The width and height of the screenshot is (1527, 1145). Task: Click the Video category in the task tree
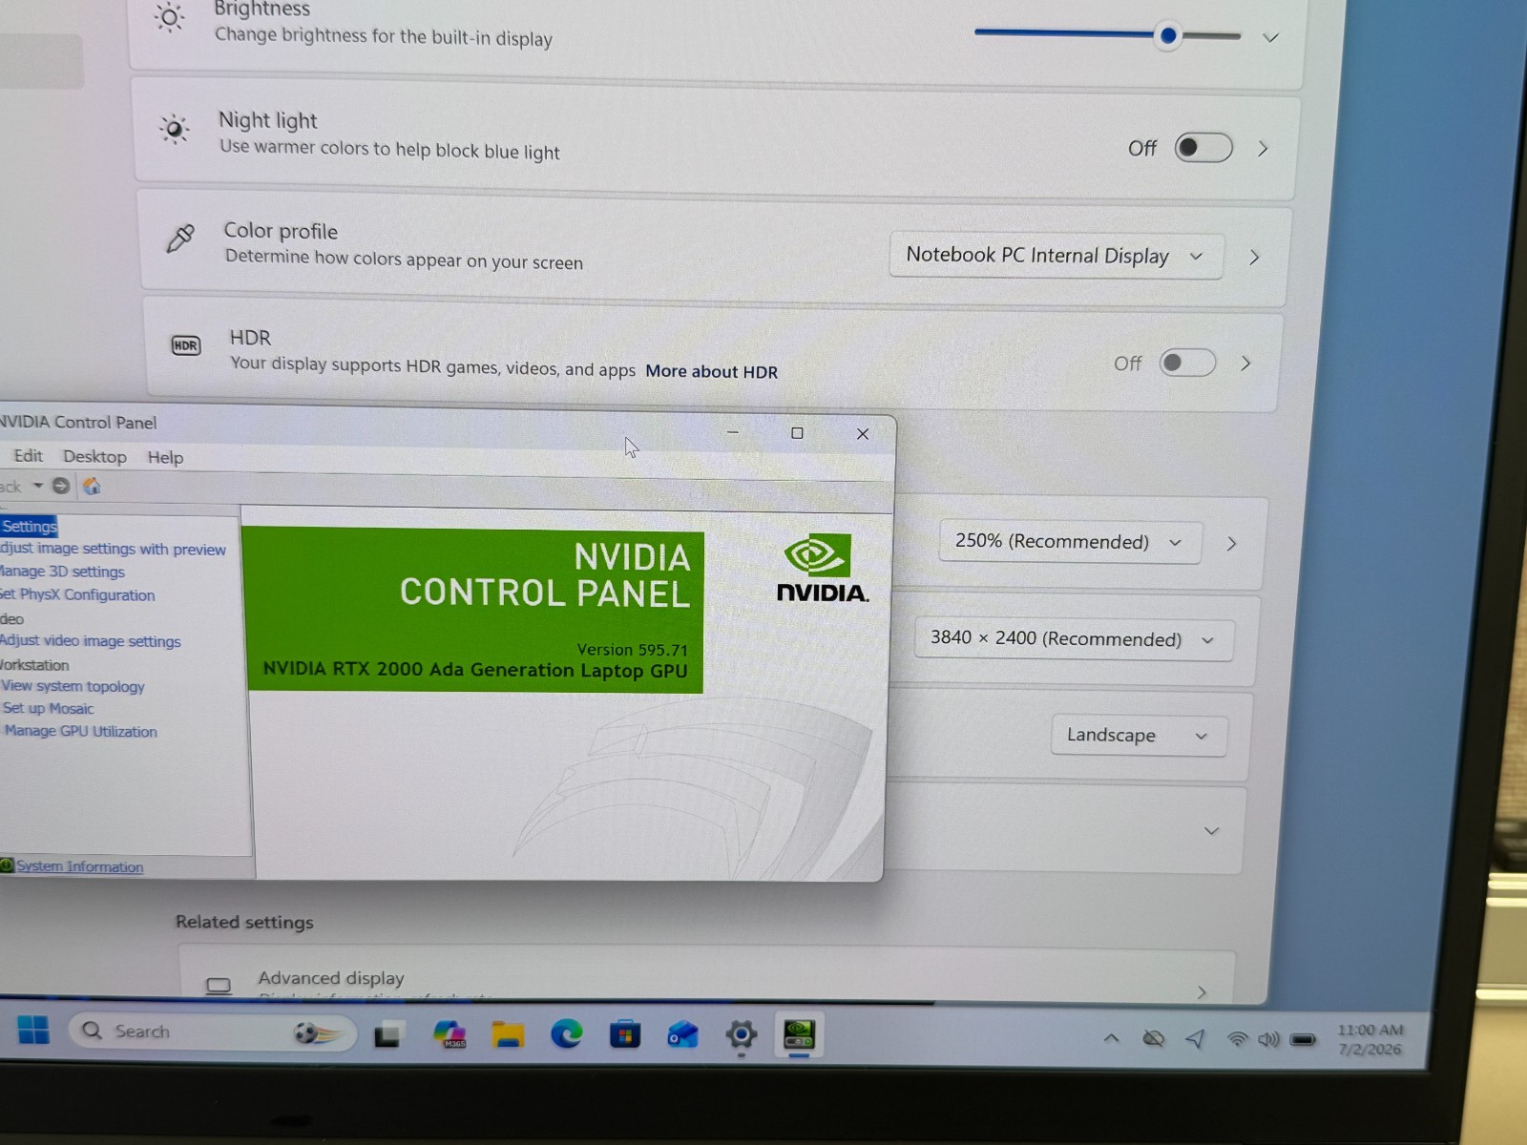pyautogui.click(x=11, y=618)
